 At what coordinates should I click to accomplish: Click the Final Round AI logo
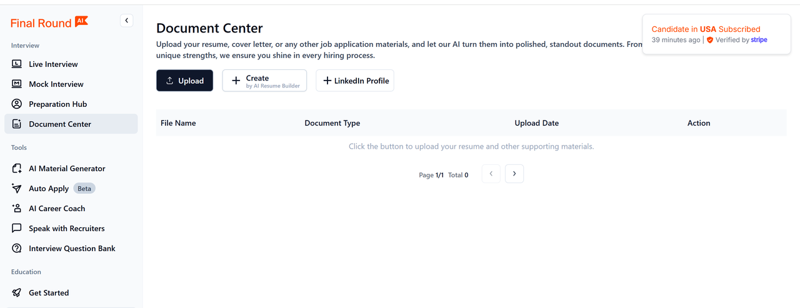[49, 22]
